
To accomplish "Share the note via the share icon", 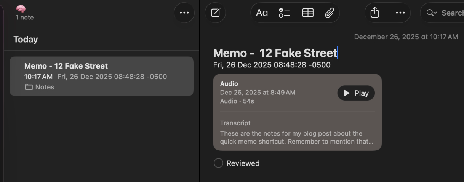I will point(375,13).
